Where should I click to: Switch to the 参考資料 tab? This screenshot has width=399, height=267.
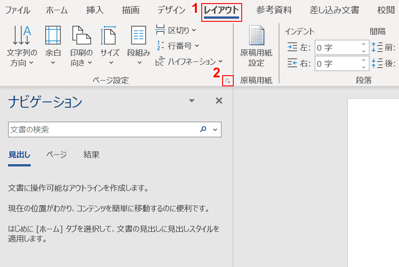(x=274, y=10)
